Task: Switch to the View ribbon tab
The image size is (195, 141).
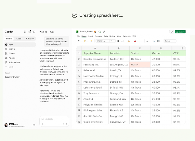Action: [x=119, y=36]
